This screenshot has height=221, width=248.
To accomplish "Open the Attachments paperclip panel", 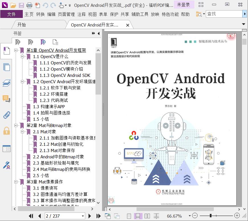I will (7, 115).
